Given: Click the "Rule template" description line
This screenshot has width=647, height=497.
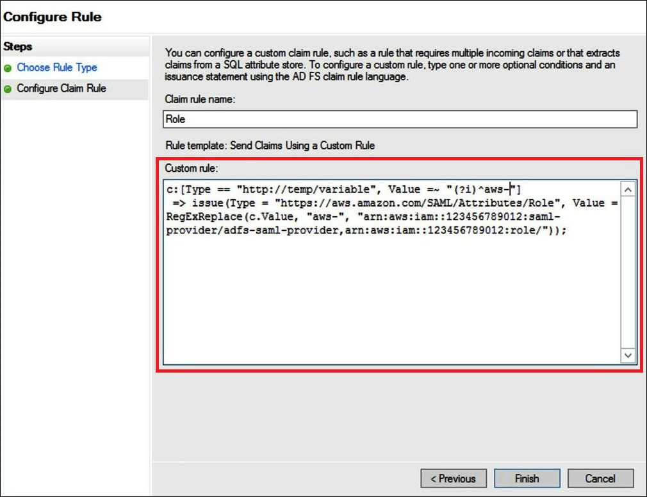Looking at the screenshot, I should pos(270,146).
